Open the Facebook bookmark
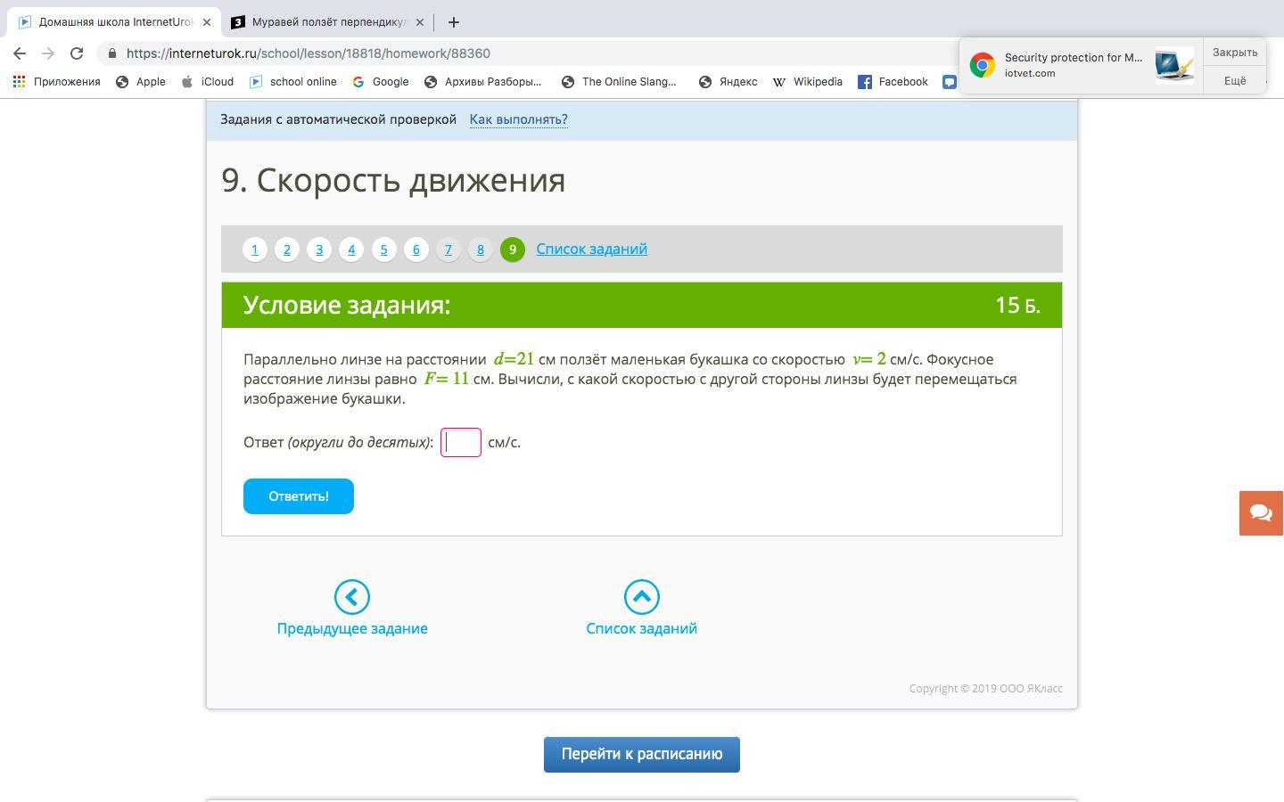Image resolution: width=1284 pixels, height=802 pixels. tap(893, 82)
